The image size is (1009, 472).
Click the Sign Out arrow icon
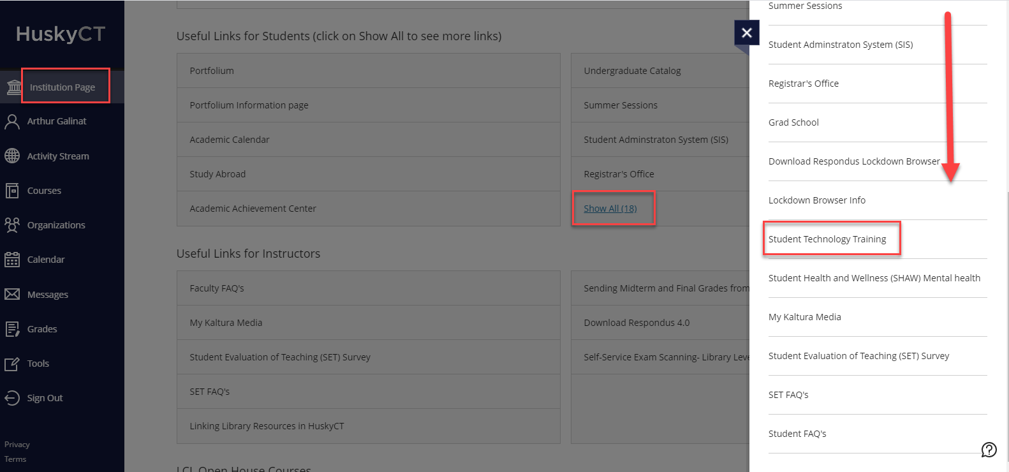12,398
